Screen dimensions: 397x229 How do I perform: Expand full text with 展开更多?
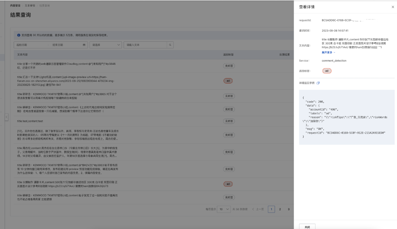click(328, 52)
